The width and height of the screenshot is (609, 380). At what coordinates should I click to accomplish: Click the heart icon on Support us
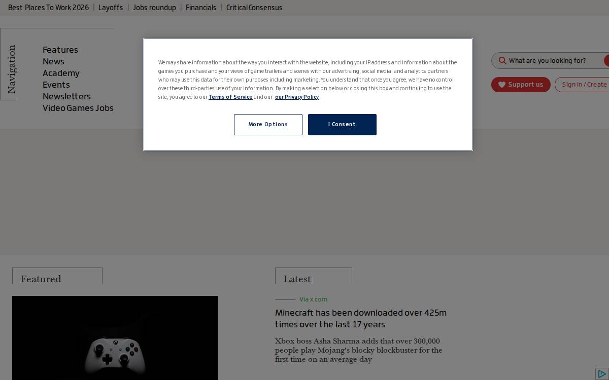point(502,85)
